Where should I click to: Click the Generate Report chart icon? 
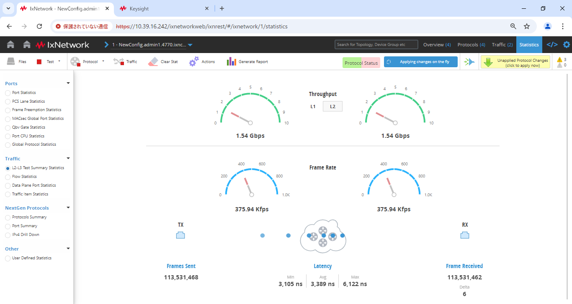pos(232,62)
